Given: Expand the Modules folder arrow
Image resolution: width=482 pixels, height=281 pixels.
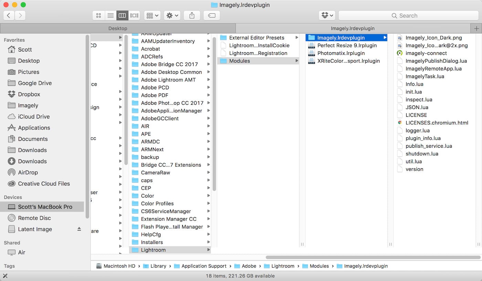Looking at the screenshot, I should [297, 61].
